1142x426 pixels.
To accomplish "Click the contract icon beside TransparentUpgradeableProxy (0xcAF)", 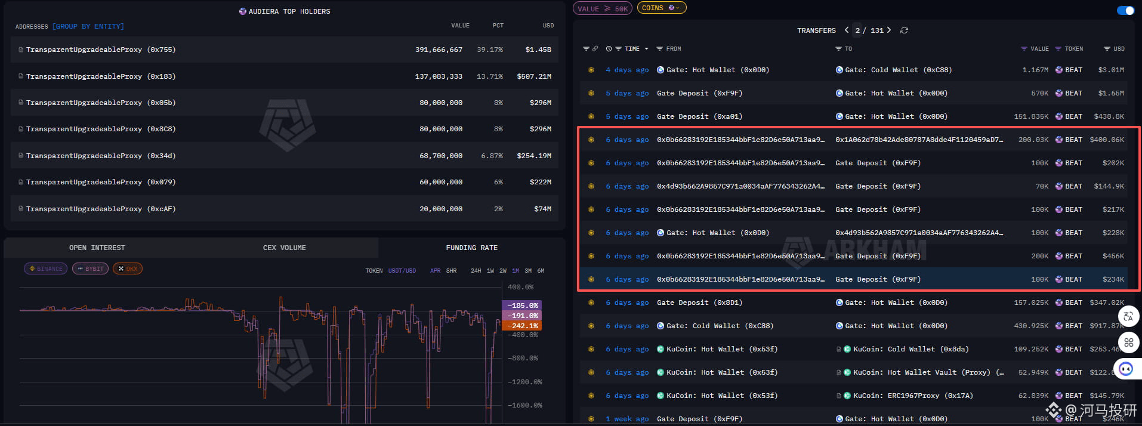I will coord(21,209).
